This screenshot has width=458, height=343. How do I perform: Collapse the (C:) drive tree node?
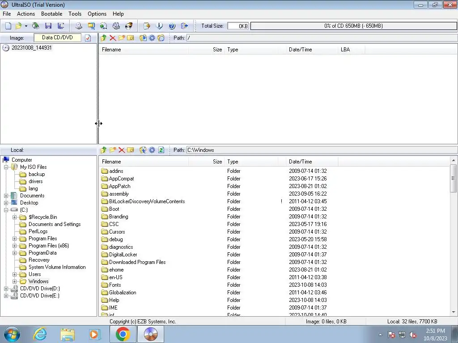click(x=6, y=210)
